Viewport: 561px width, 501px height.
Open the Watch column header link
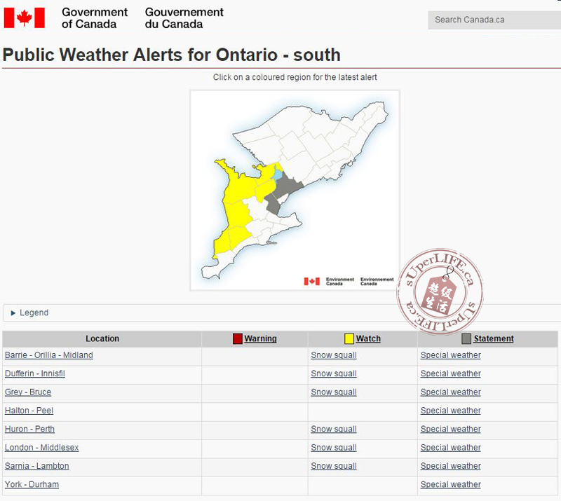tap(368, 339)
